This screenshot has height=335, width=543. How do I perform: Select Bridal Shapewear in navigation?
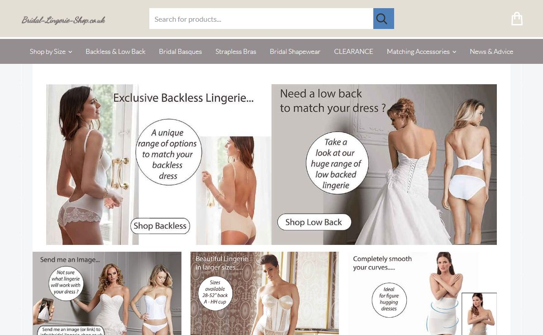click(x=295, y=52)
